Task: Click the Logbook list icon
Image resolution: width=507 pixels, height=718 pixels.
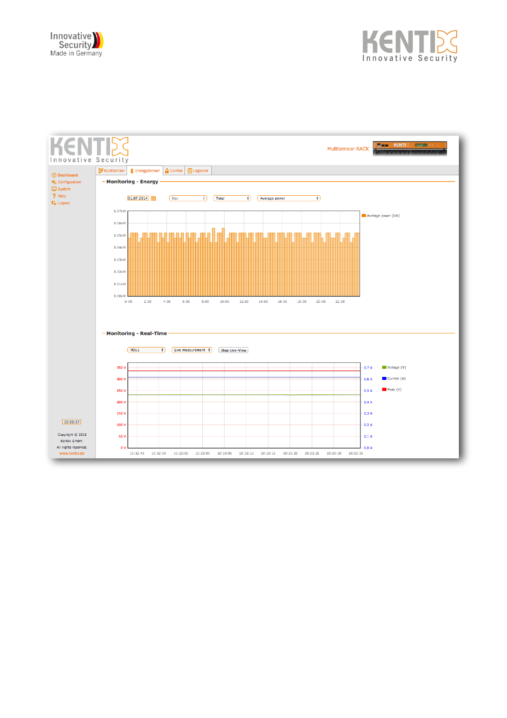Action: coord(190,171)
